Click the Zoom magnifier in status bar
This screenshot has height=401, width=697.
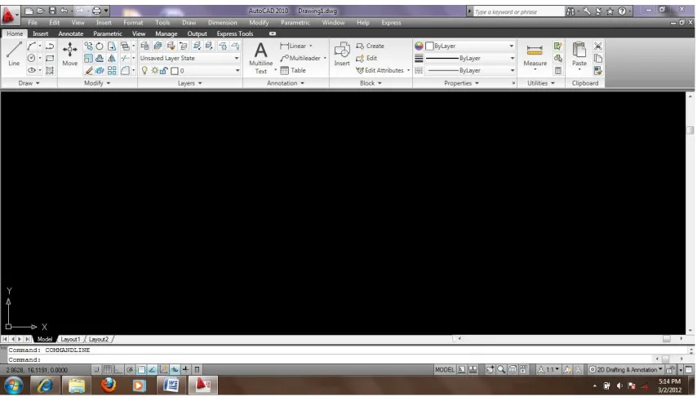coord(501,370)
